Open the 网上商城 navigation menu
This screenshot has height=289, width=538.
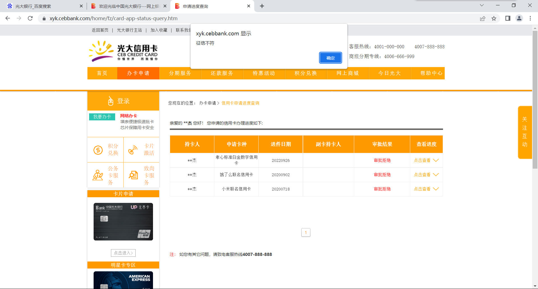(348, 73)
